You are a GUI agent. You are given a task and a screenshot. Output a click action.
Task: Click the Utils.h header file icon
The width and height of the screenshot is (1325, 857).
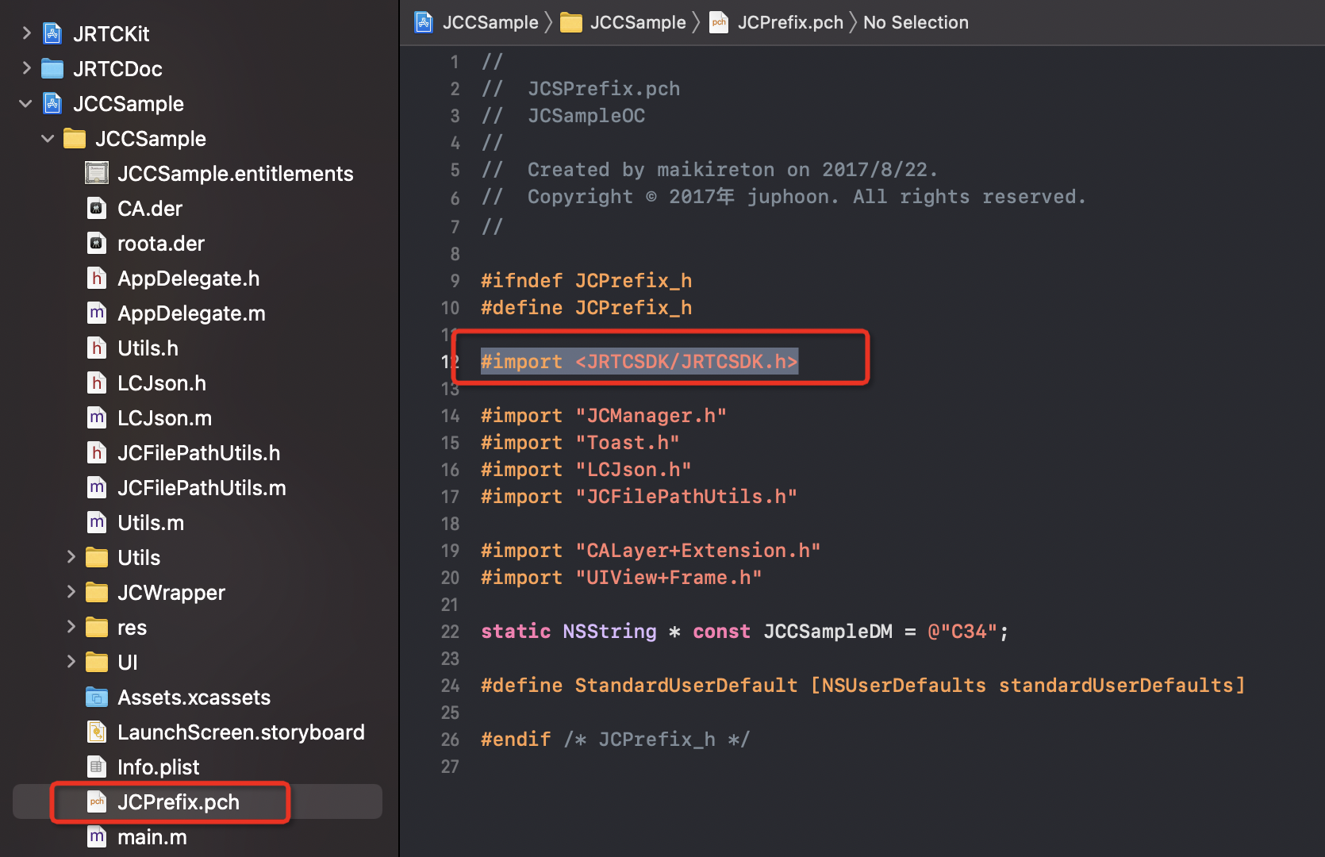coord(97,348)
